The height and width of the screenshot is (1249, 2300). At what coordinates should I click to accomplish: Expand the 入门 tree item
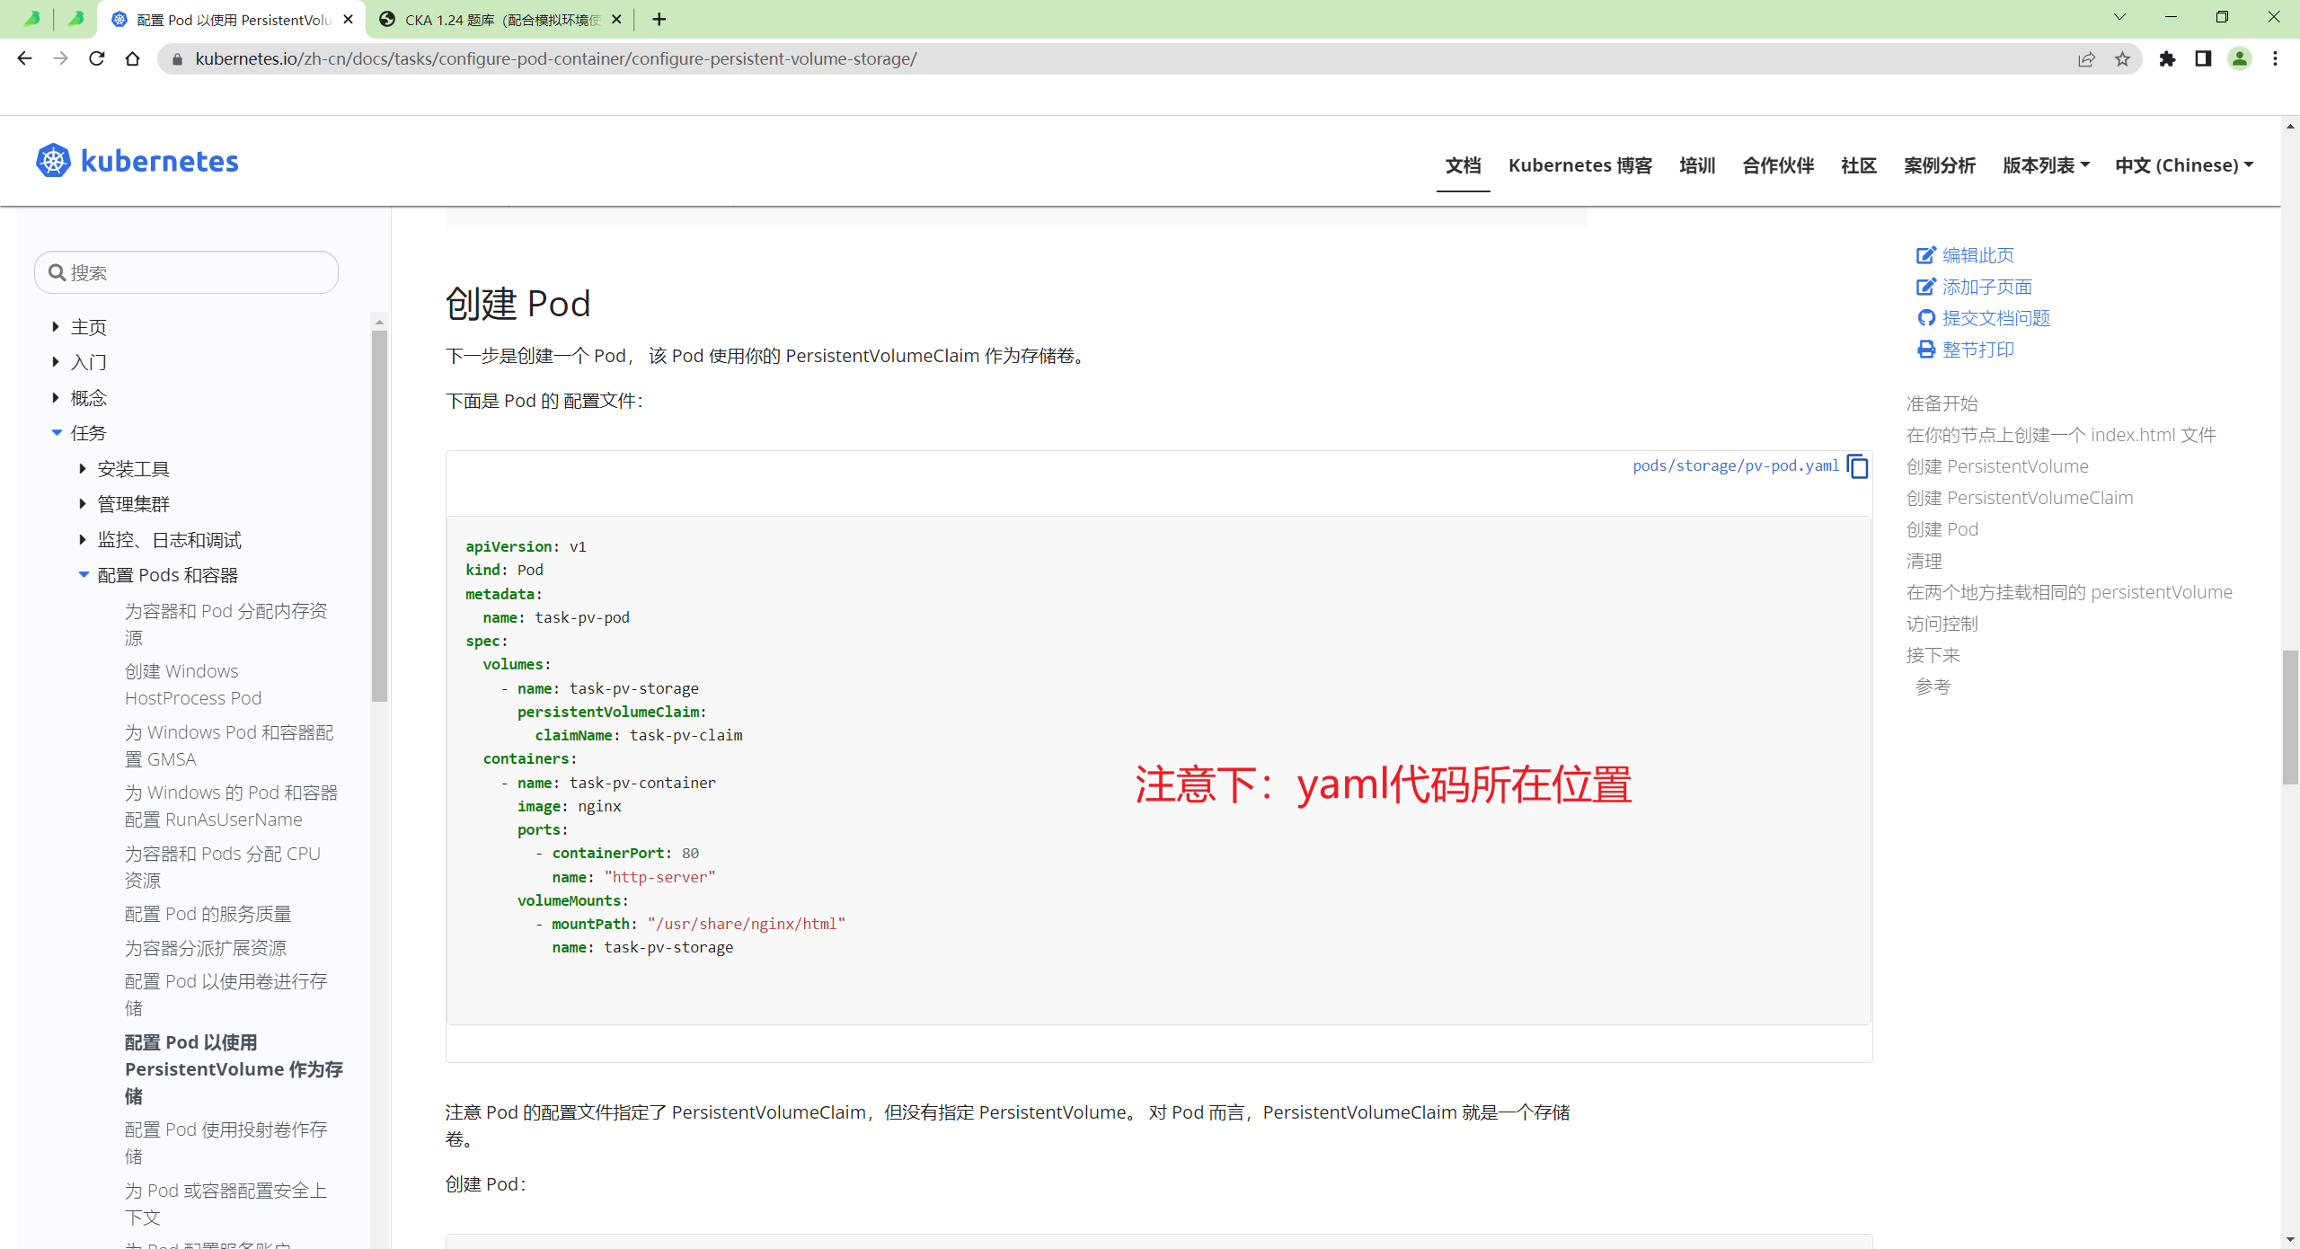(x=56, y=362)
